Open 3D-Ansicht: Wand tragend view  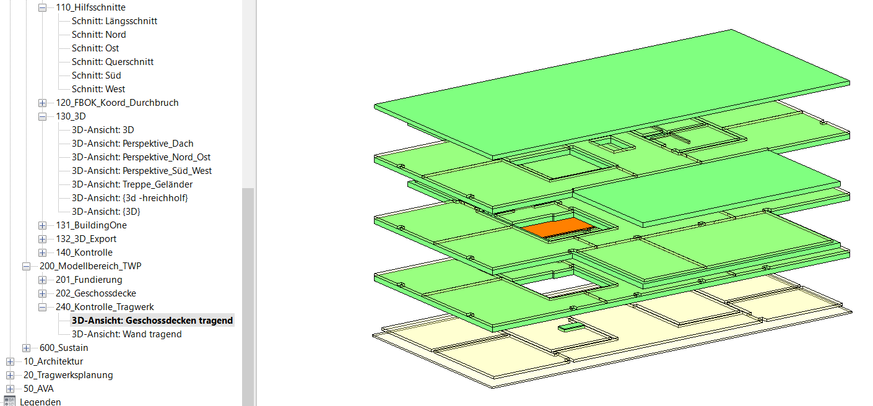(126, 334)
